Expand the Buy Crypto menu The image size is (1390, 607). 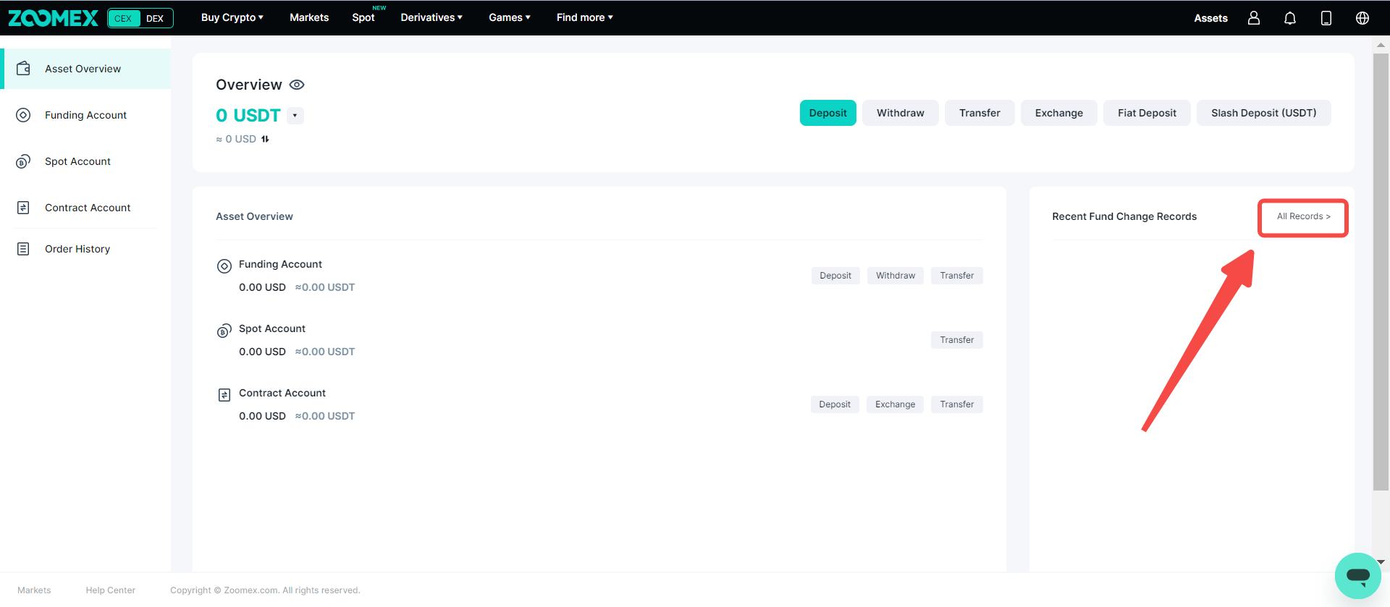click(x=232, y=17)
